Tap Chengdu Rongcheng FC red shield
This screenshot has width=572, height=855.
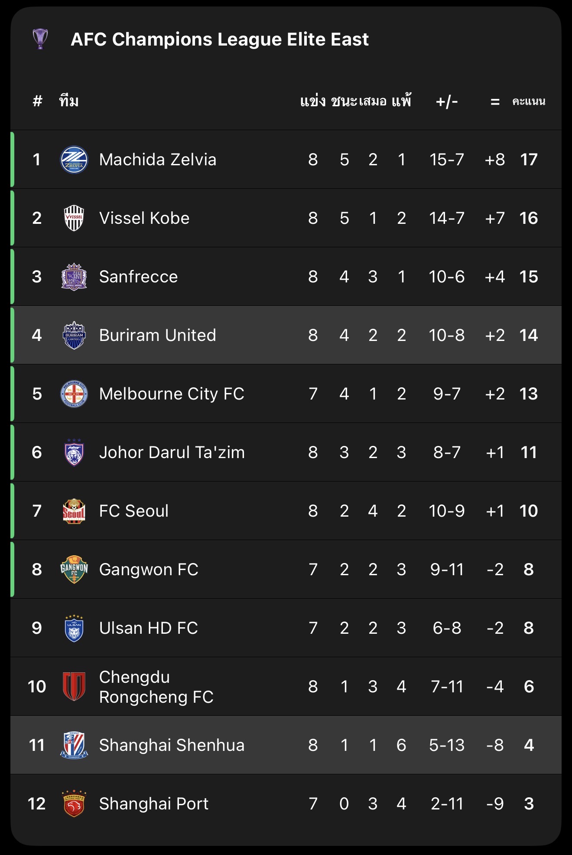(74, 687)
